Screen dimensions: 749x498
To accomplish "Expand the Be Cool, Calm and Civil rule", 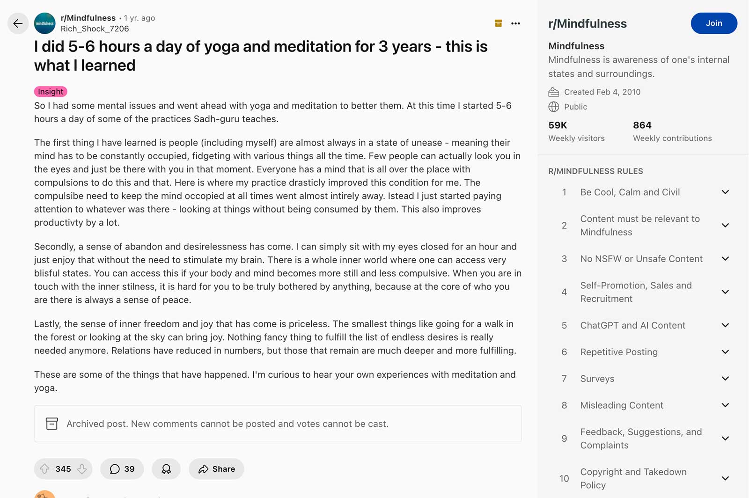I will click(725, 192).
